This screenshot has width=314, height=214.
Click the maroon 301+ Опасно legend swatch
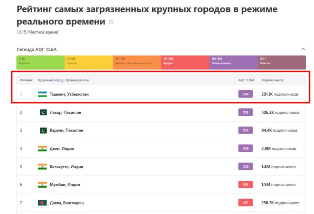tap(281, 63)
